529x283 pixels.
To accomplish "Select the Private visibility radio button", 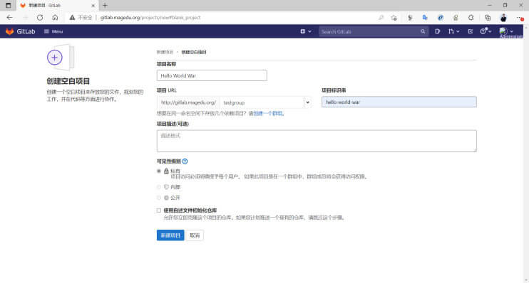I will pyautogui.click(x=158, y=171).
